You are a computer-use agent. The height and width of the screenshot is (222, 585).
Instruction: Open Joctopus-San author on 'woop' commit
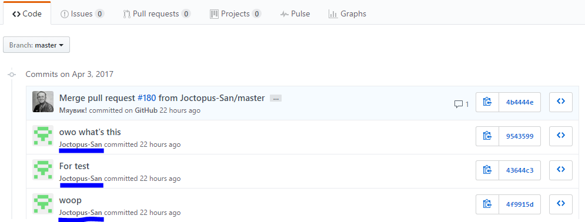click(81, 213)
